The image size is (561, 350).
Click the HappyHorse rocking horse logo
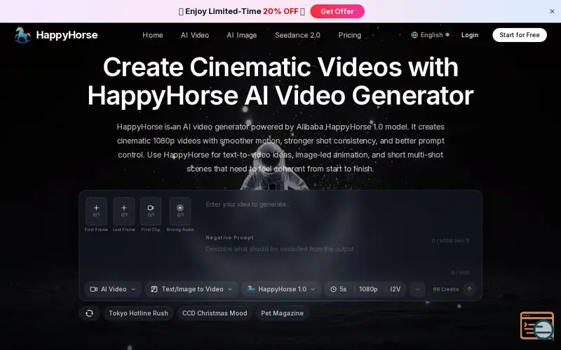[x=22, y=35]
